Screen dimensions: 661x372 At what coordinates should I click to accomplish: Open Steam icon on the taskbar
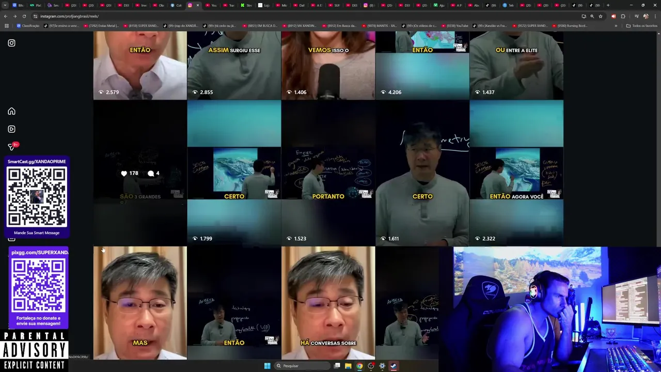[394, 366]
